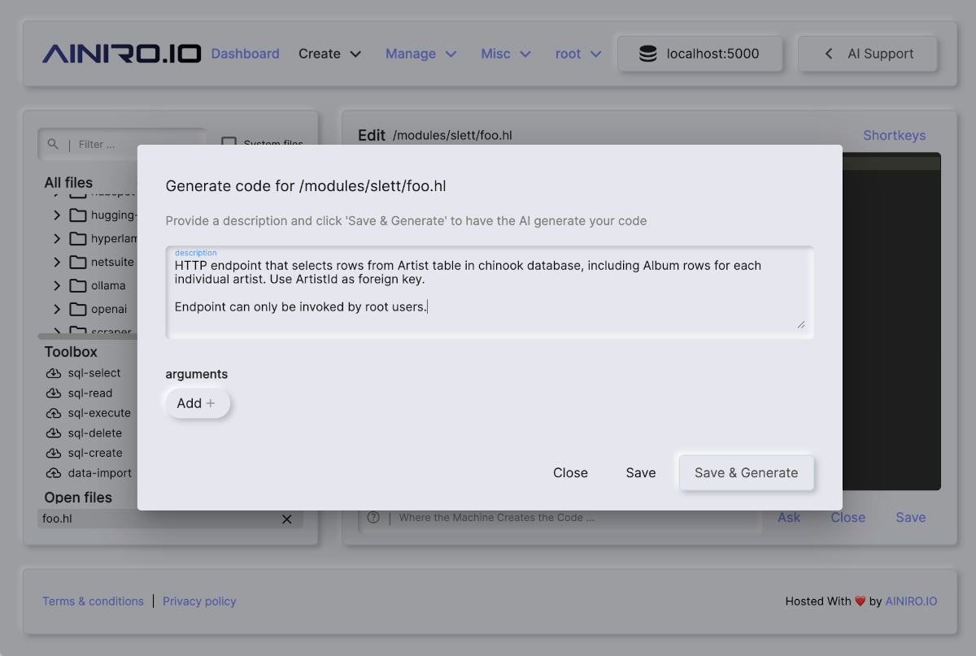Select the sql-create toolbox snippet
The width and height of the screenshot is (976, 656).
coord(95,454)
